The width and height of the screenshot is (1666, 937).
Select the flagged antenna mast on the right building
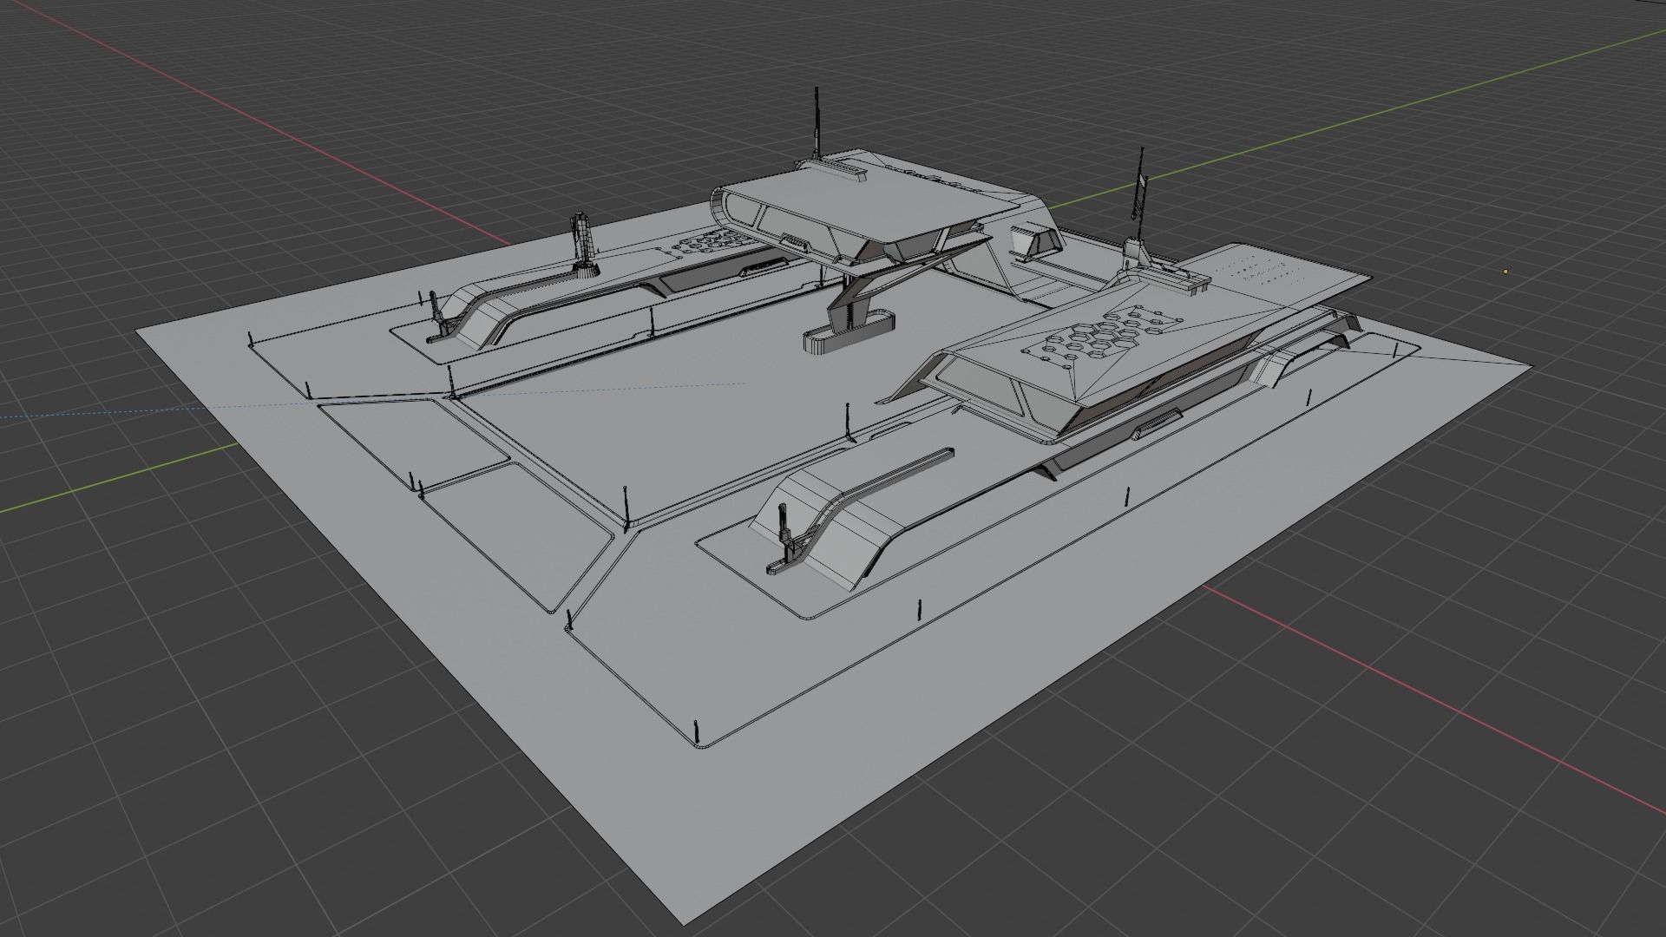pyautogui.click(x=1139, y=194)
